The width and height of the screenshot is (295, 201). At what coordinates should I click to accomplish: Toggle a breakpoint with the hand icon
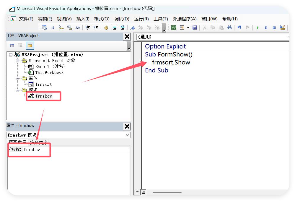pos(106,27)
